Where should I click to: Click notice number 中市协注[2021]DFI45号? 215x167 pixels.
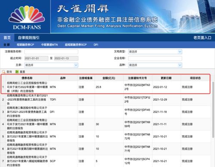tap(137, 112)
